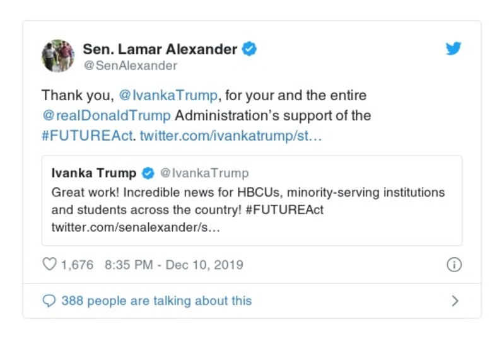
Task: Click the Ivanka Trump name in quoted tweet
Action: click(x=94, y=173)
